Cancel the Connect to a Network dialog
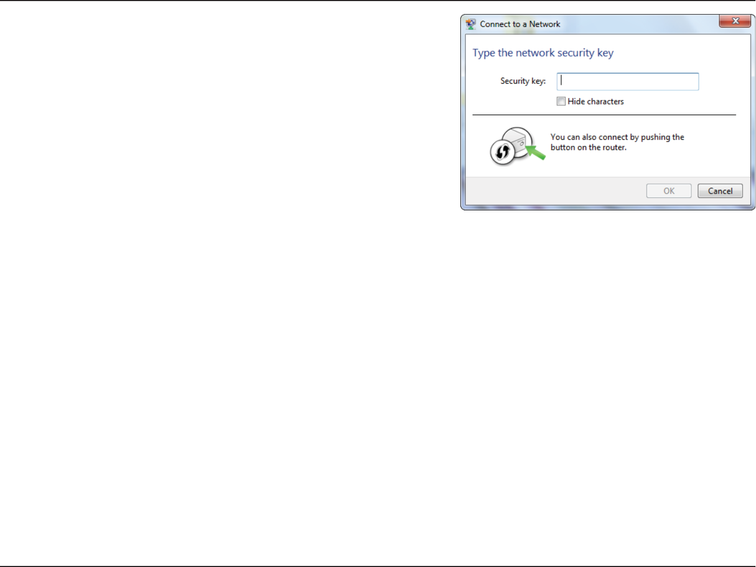Image resolution: width=756 pixels, height=567 pixels. (x=720, y=191)
